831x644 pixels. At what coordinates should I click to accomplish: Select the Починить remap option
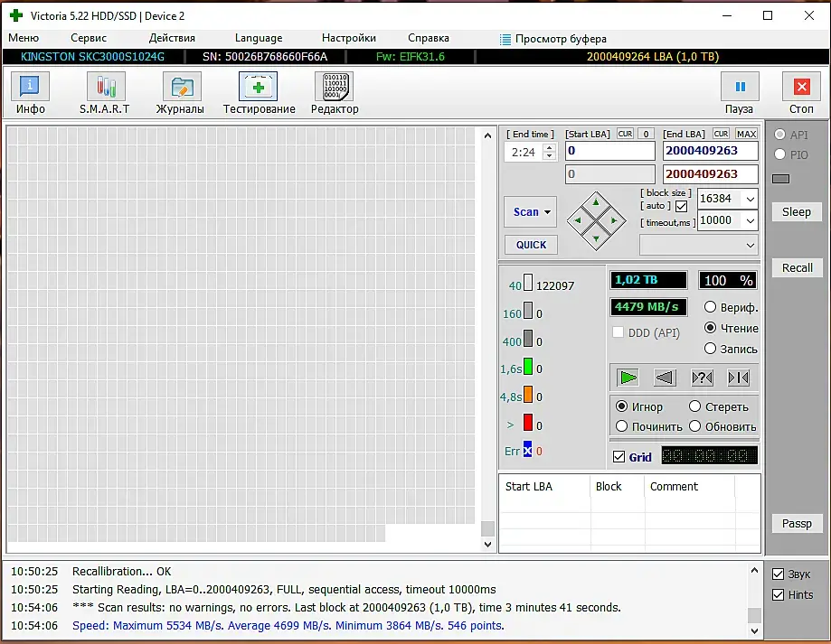pyautogui.click(x=622, y=426)
